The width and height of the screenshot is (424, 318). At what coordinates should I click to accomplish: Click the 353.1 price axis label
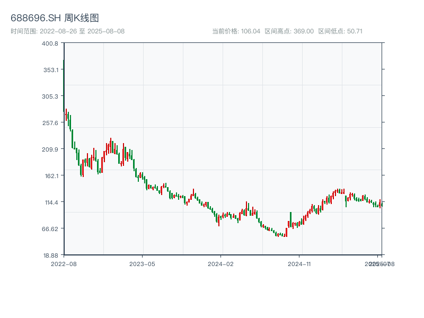click(50, 70)
